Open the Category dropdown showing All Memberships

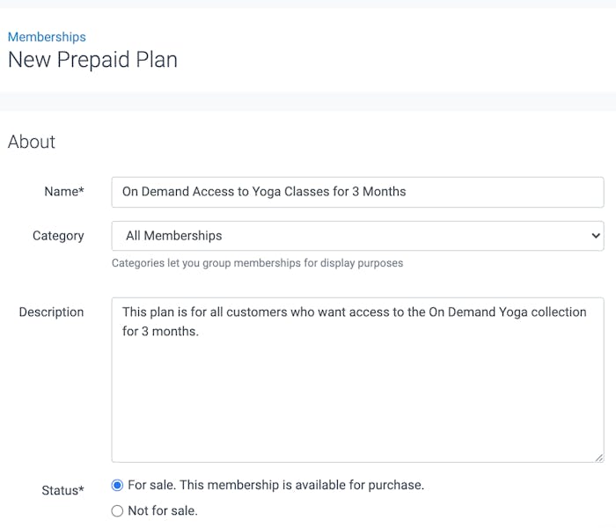[x=356, y=236]
